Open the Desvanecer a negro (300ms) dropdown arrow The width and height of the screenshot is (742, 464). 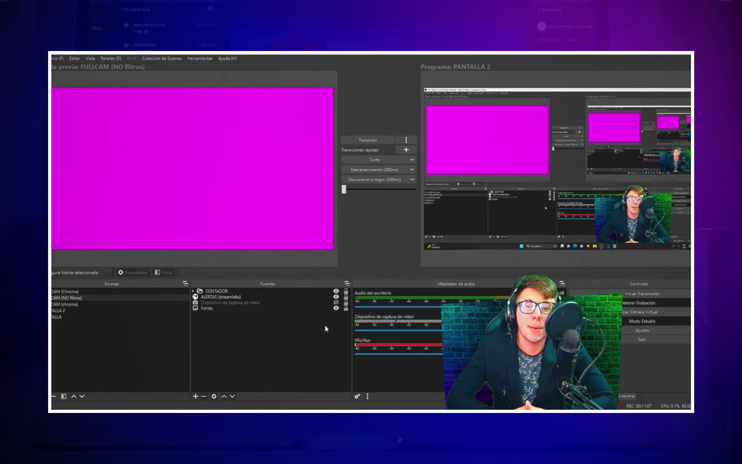(412, 179)
